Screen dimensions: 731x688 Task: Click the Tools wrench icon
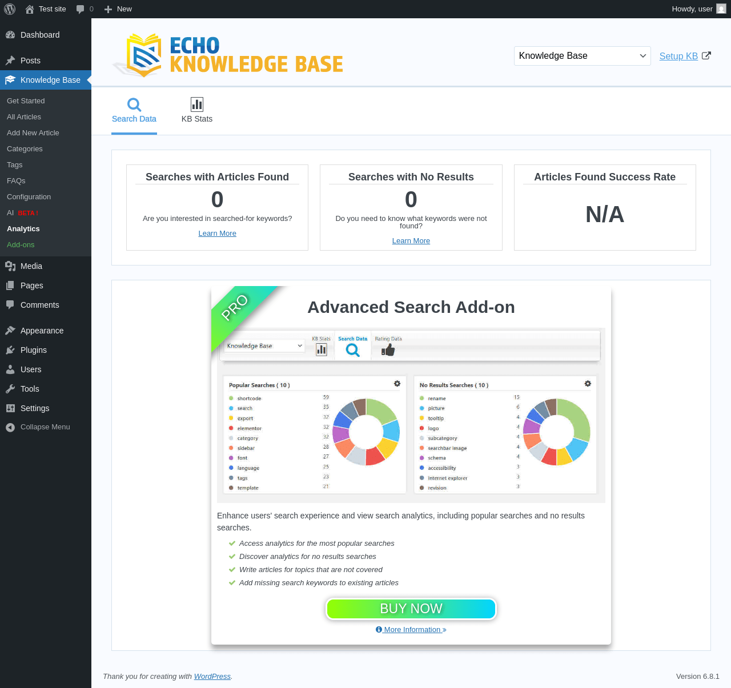pos(10,389)
